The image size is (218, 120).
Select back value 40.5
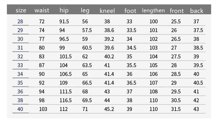198,83
